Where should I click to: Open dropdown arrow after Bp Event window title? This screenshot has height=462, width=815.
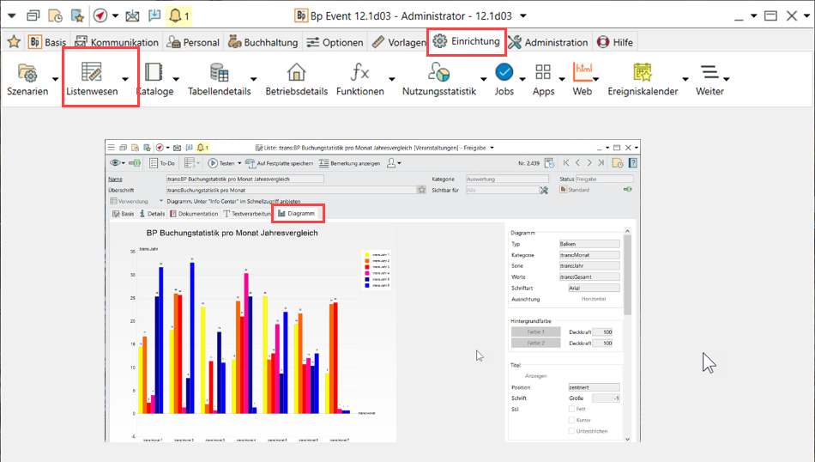tap(524, 15)
